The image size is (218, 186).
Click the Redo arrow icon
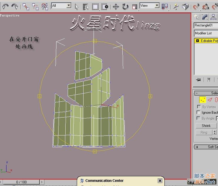(x=15, y=6)
